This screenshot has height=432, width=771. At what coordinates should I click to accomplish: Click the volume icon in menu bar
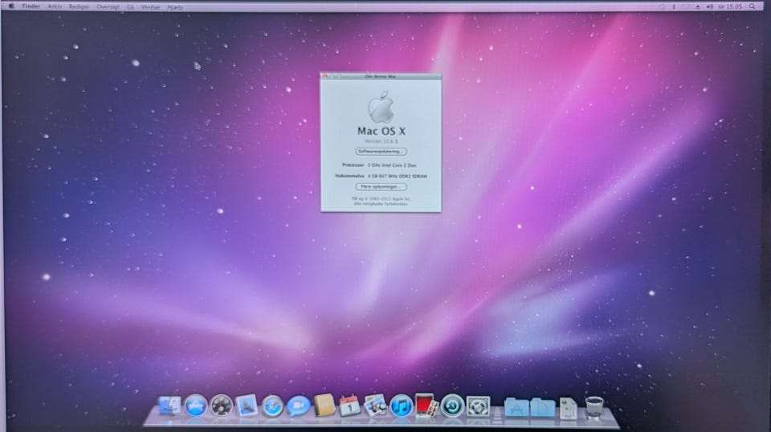[x=709, y=6]
